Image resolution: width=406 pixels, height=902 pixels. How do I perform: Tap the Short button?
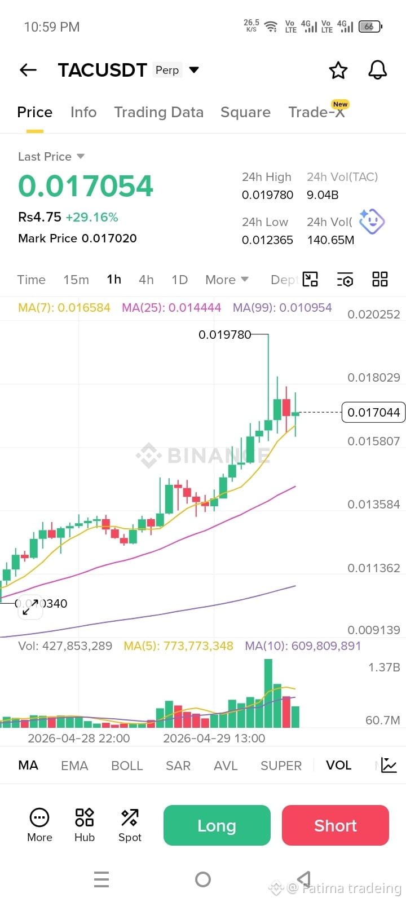pyautogui.click(x=336, y=825)
